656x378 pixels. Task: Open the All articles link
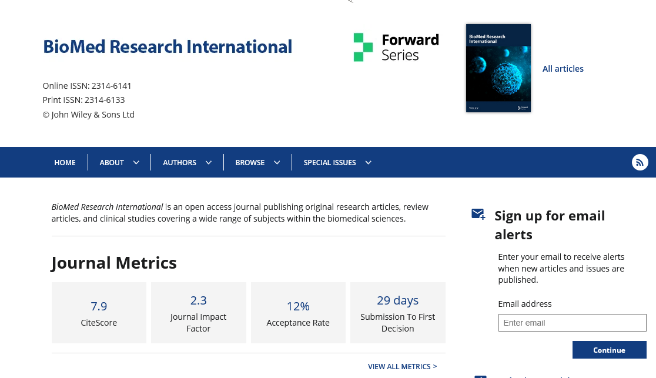[x=563, y=69]
